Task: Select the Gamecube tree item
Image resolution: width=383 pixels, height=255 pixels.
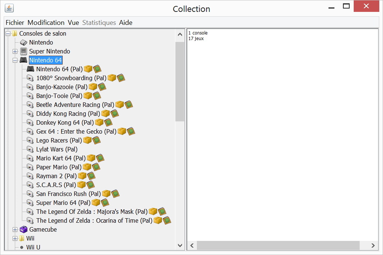Action: (x=43, y=229)
